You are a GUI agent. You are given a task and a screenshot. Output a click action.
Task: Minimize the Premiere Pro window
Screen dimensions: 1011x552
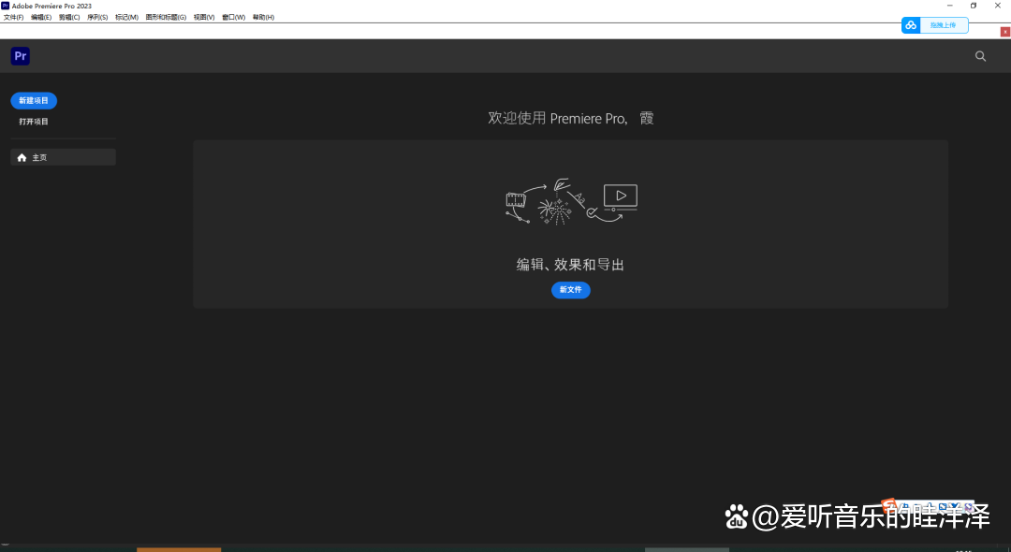click(949, 6)
